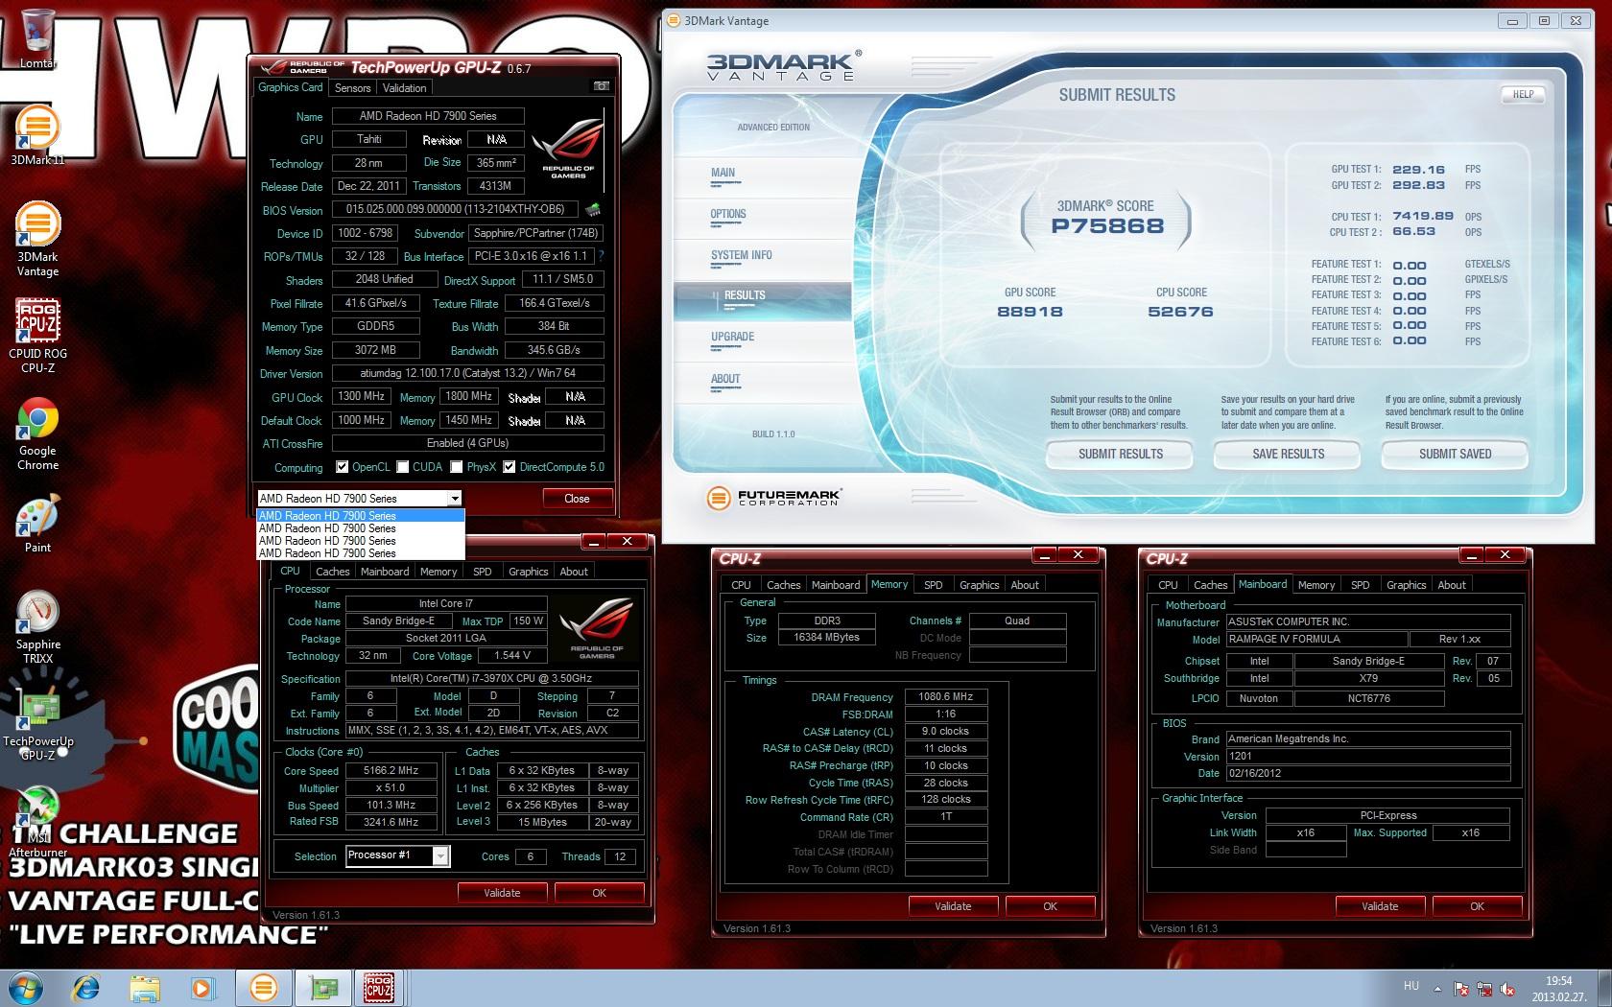This screenshot has height=1007, width=1612.
Task: Open Windows Explorer from the taskbar
Action: click(145, 988)
